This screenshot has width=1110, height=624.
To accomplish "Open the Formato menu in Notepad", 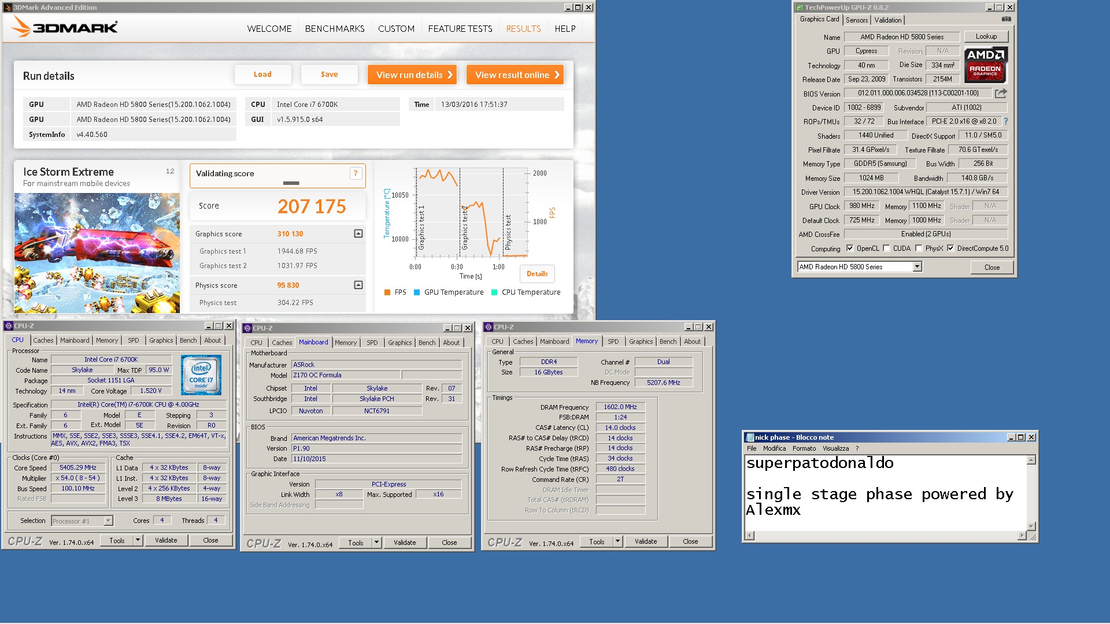I will click(804, 448).
